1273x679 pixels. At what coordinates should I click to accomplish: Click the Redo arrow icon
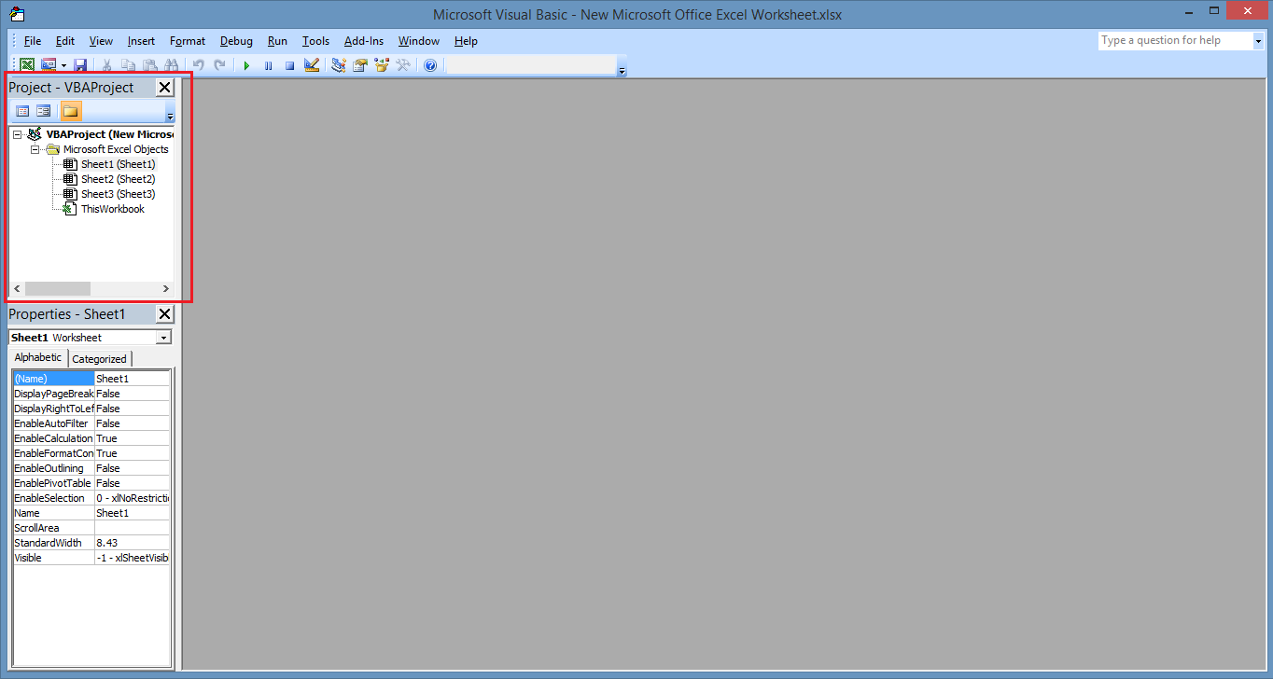tap(220, 65)
